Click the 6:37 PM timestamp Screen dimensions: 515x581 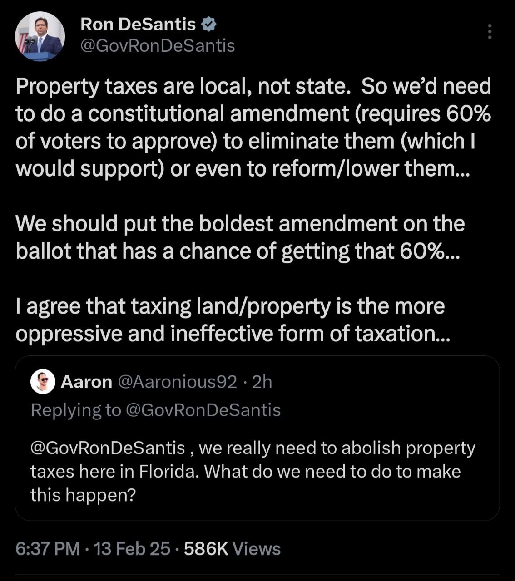click(x=48, y=549)
